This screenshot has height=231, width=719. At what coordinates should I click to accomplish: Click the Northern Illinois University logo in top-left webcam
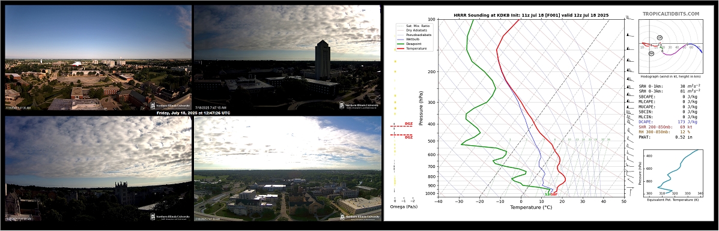click(170, 106)
